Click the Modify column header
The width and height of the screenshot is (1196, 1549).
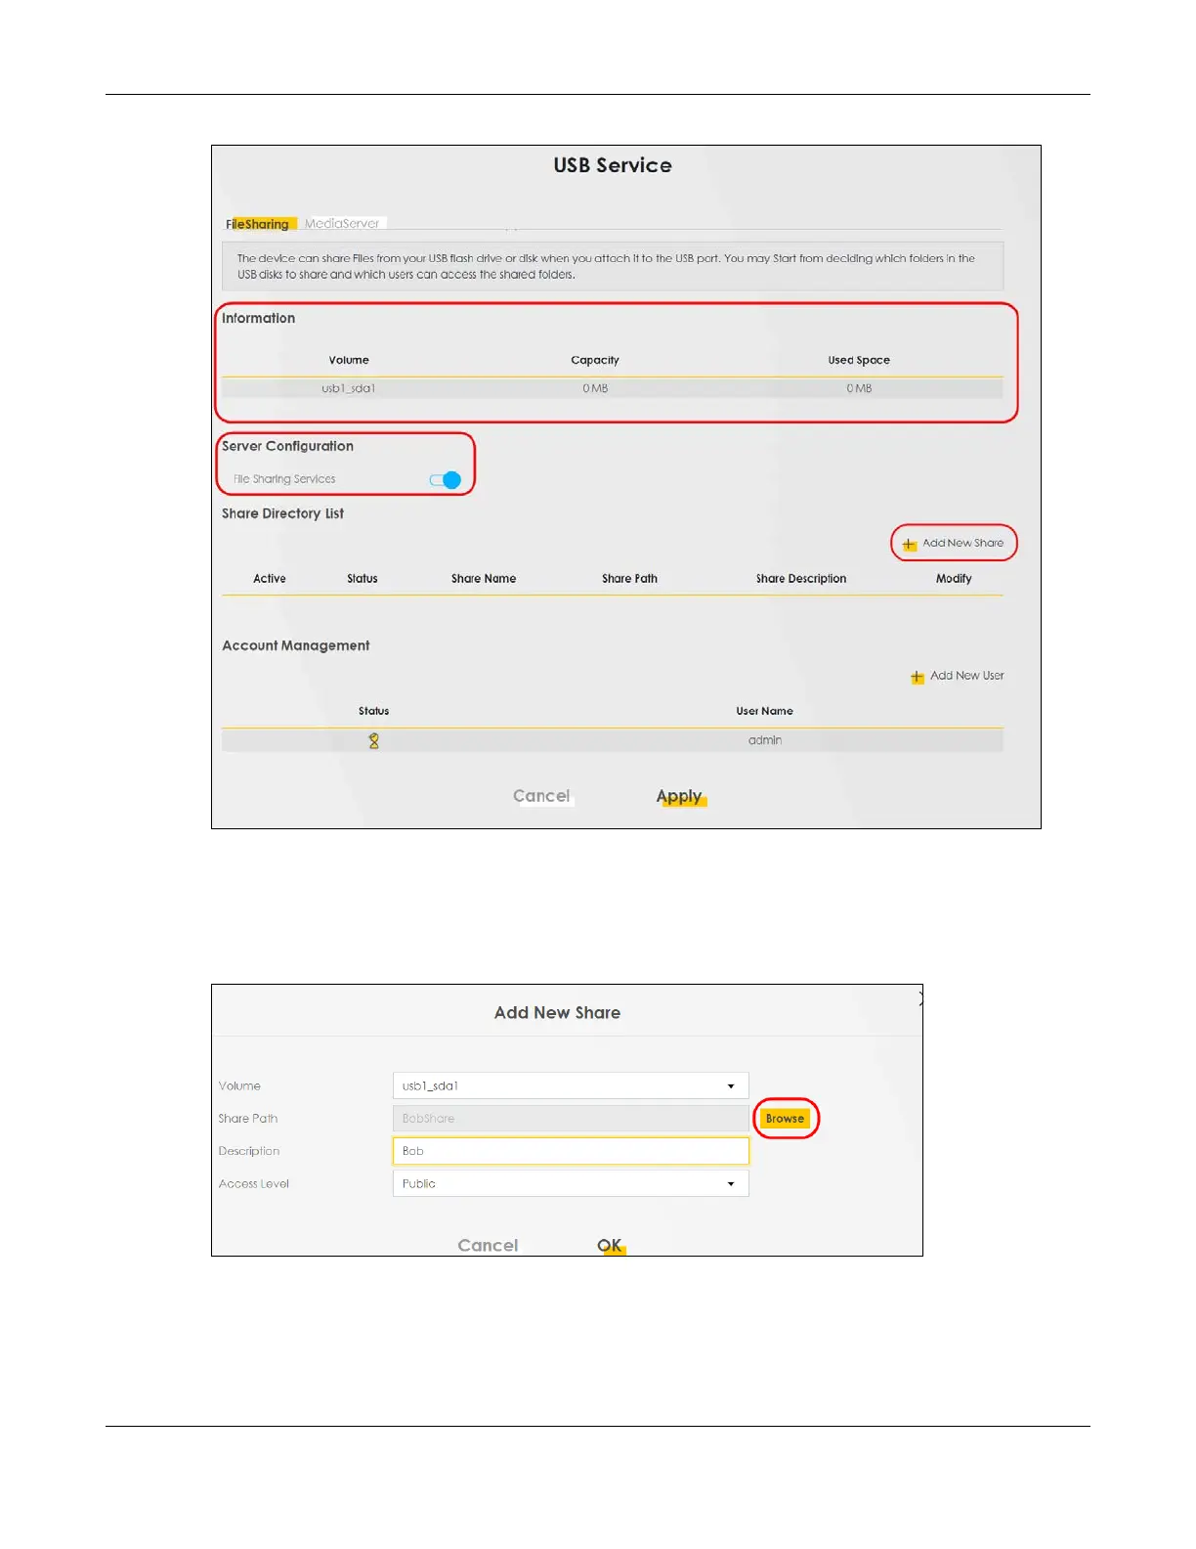click(x=954, y=579)
